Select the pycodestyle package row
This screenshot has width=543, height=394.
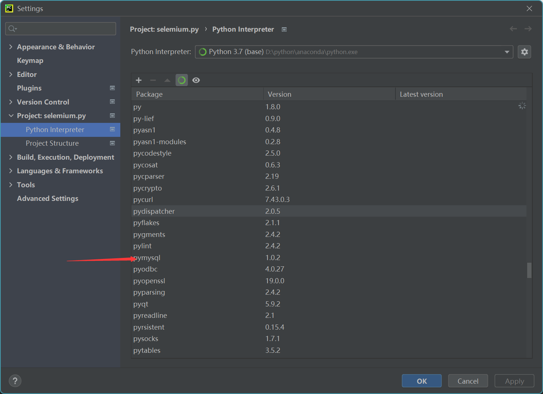(329, 153)
